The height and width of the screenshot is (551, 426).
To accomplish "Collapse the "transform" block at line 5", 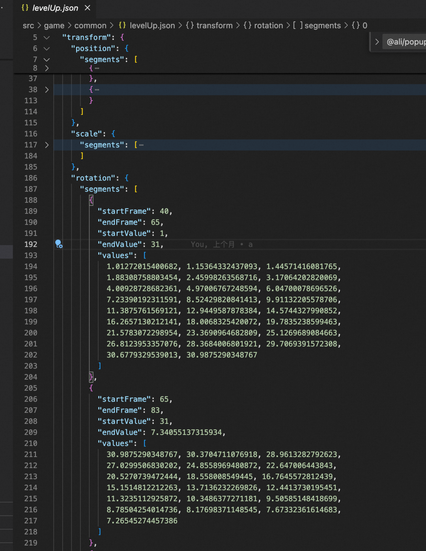I will pyautogui.click(x=47, y=37).
